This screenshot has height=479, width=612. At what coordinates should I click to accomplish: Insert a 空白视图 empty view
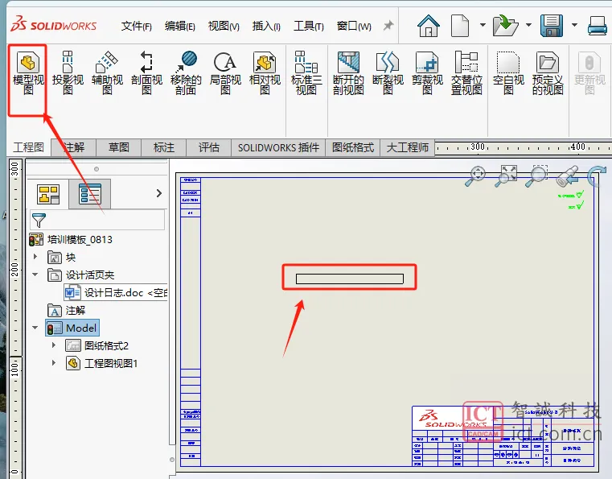tap(508, 73)
